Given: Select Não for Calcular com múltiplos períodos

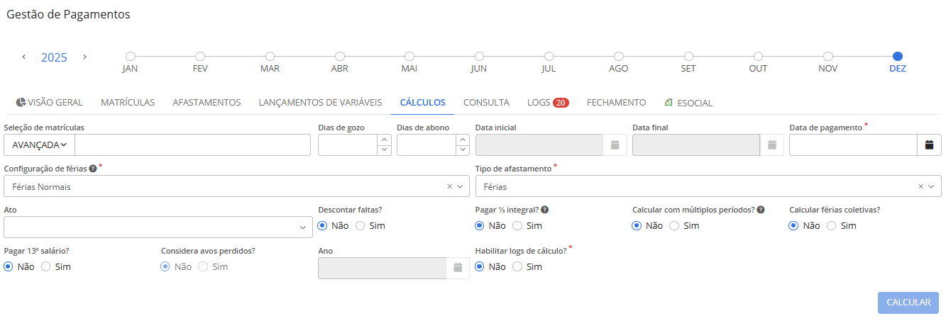Looking at the screenshot, I should tap(637, 226).
